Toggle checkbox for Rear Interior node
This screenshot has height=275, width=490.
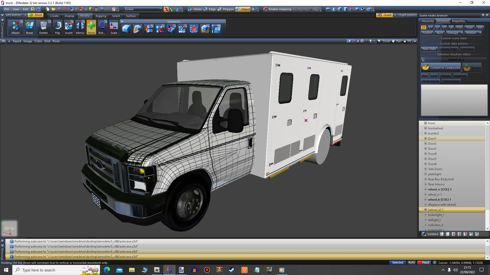coord(425,184)
